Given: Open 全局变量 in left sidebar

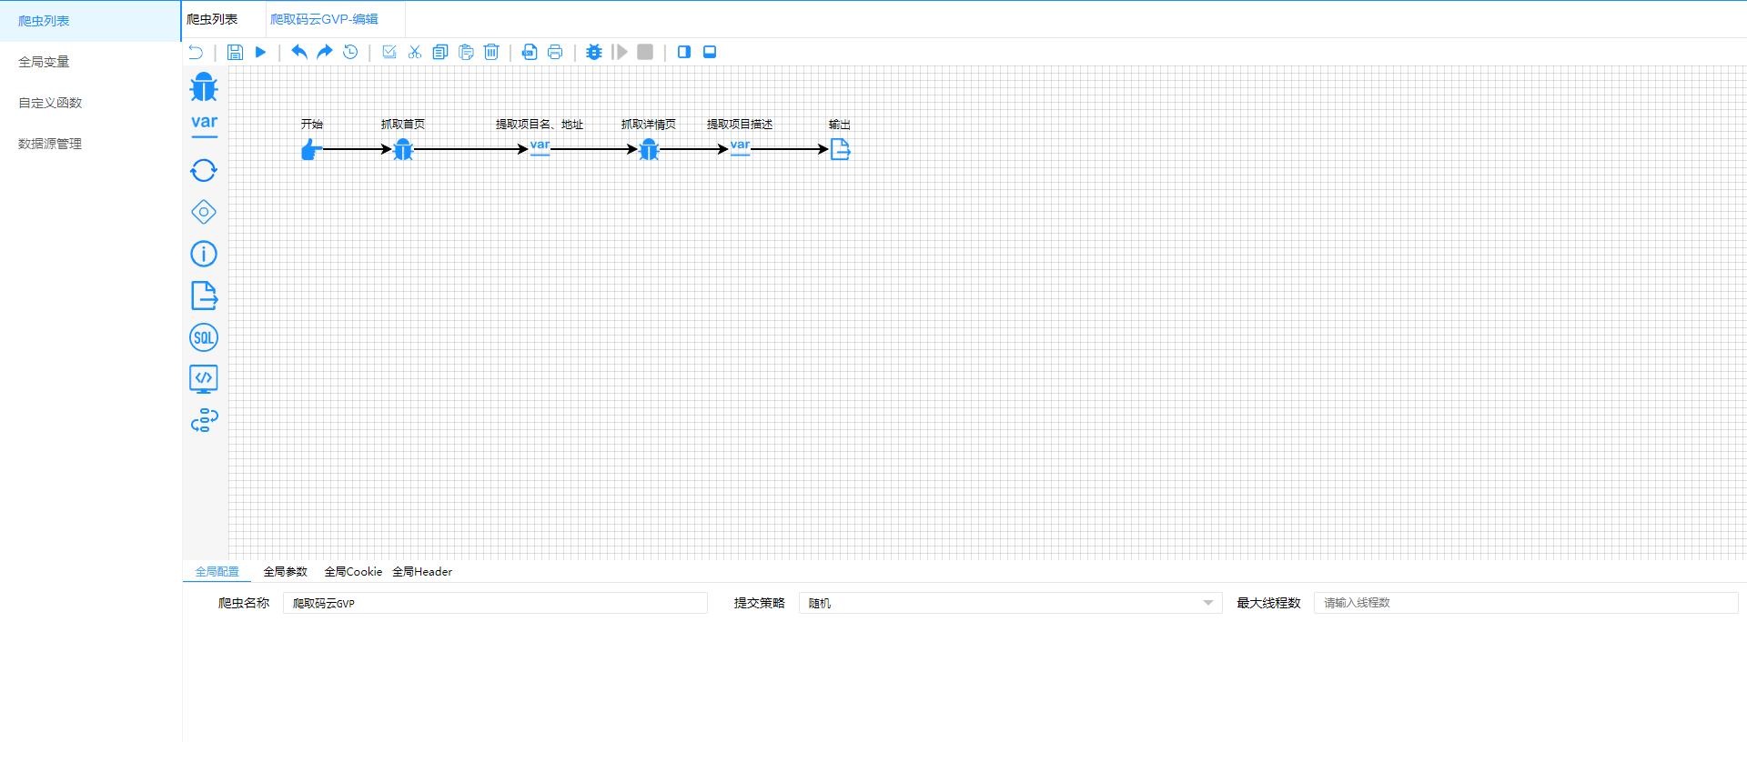Looking at the screenshot, I should click(x=90, y=62).
